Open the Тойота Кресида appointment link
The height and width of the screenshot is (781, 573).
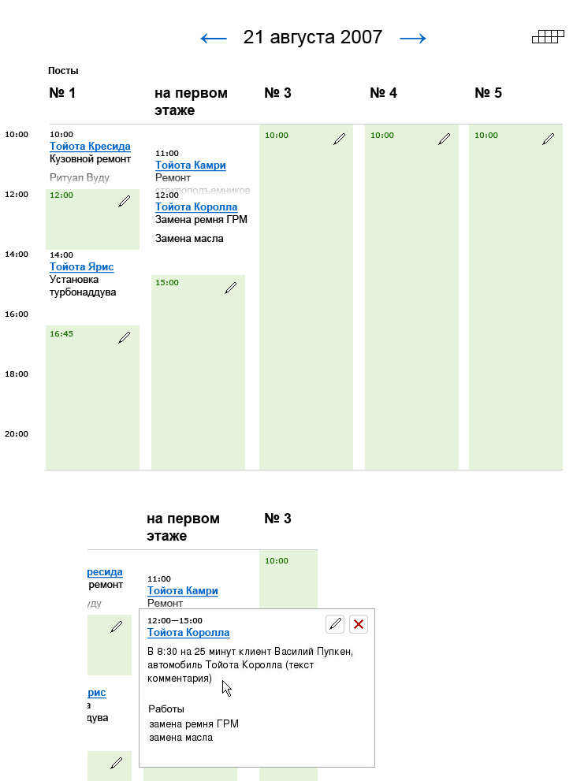pyautogui.click(x=90, y=147)
